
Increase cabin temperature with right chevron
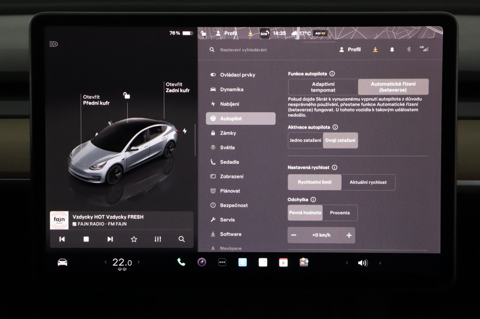coord(139,262)
